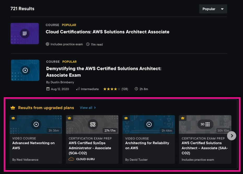Open the Cloud Certifications AWS Solutions Architect course title
Image resolution: width=243 pixels, height=174 pixels.
coord(107,32)
